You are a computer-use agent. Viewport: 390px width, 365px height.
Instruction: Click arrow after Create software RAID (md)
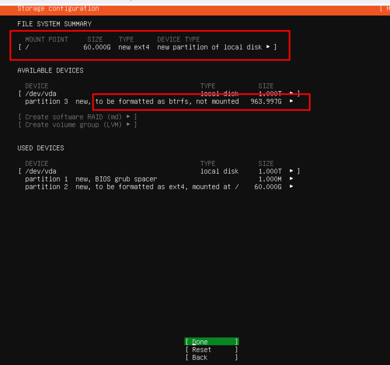coord(128,117)
